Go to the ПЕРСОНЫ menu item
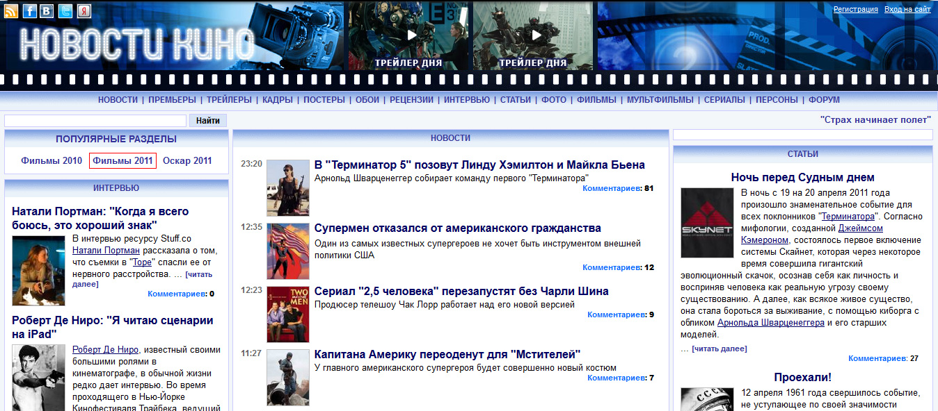 pyautogui.click(x=777, y=100)
